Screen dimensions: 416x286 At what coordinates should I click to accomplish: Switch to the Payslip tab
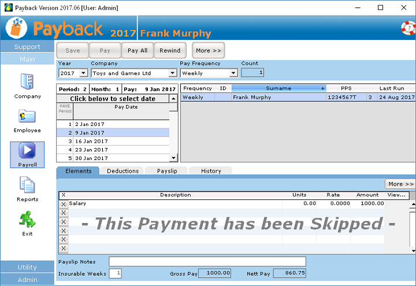(x=166, y=171)
